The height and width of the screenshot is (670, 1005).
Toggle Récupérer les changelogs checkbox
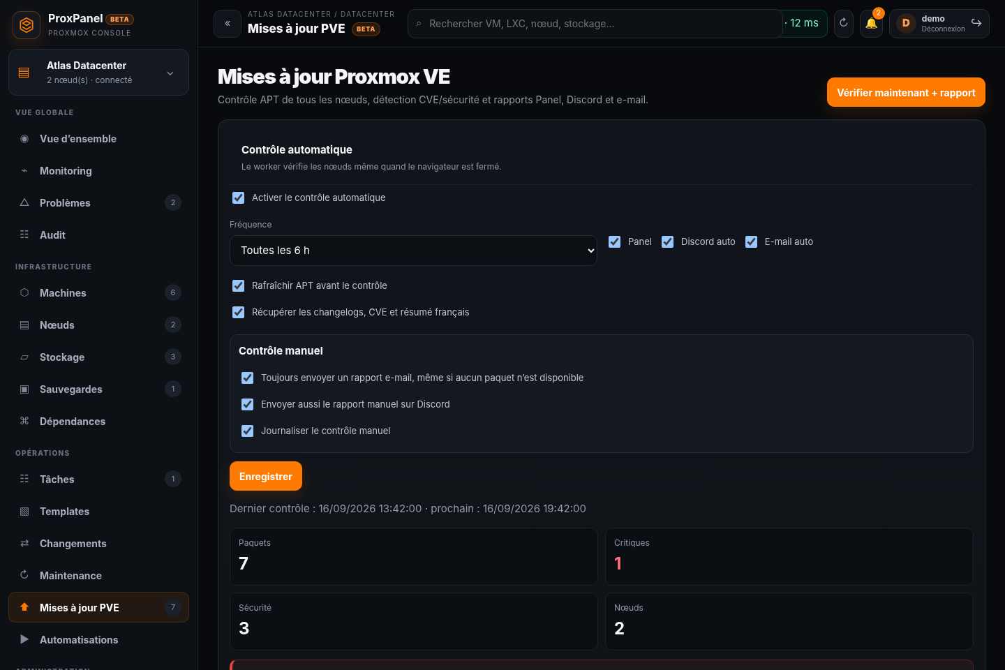(x=239, y=312)
